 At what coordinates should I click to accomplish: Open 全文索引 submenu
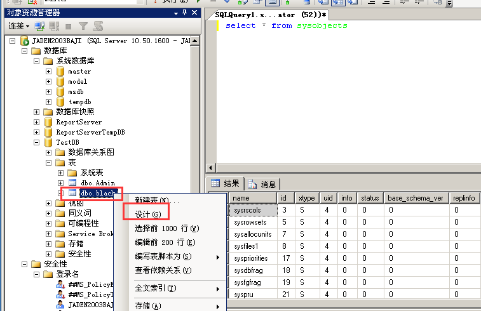click(x=170, y=288)
